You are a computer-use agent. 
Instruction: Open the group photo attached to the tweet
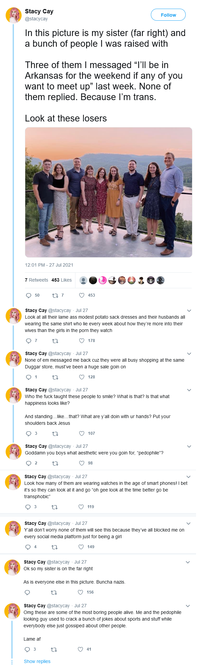click(109, 192)
